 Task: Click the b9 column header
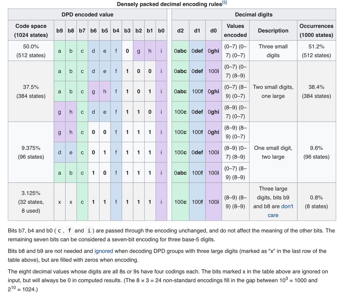(60, 30)
